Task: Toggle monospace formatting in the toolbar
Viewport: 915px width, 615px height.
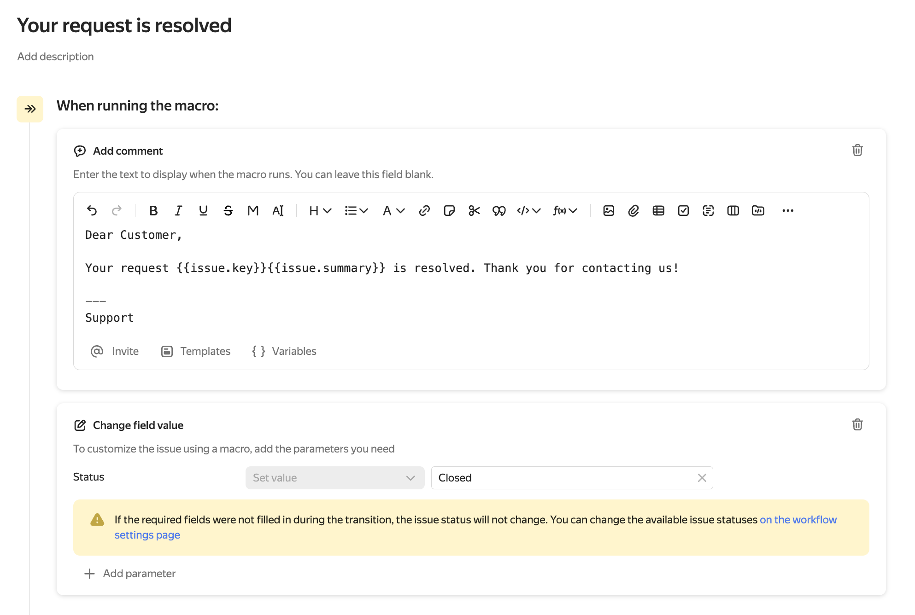Action: coord(252,210)
